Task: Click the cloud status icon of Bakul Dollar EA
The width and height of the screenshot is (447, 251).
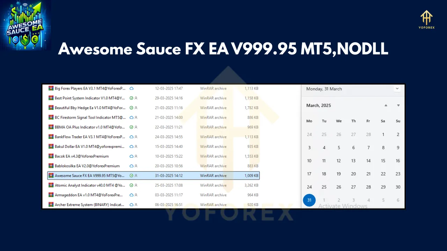Action: (x=132, y=146)
